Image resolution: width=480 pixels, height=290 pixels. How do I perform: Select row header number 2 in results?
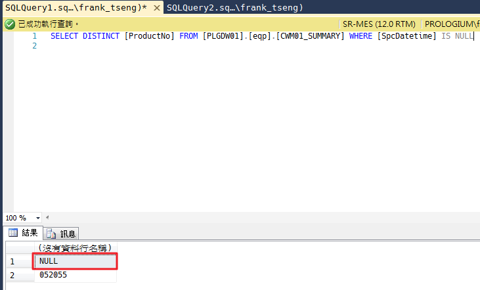coord(11,275)
